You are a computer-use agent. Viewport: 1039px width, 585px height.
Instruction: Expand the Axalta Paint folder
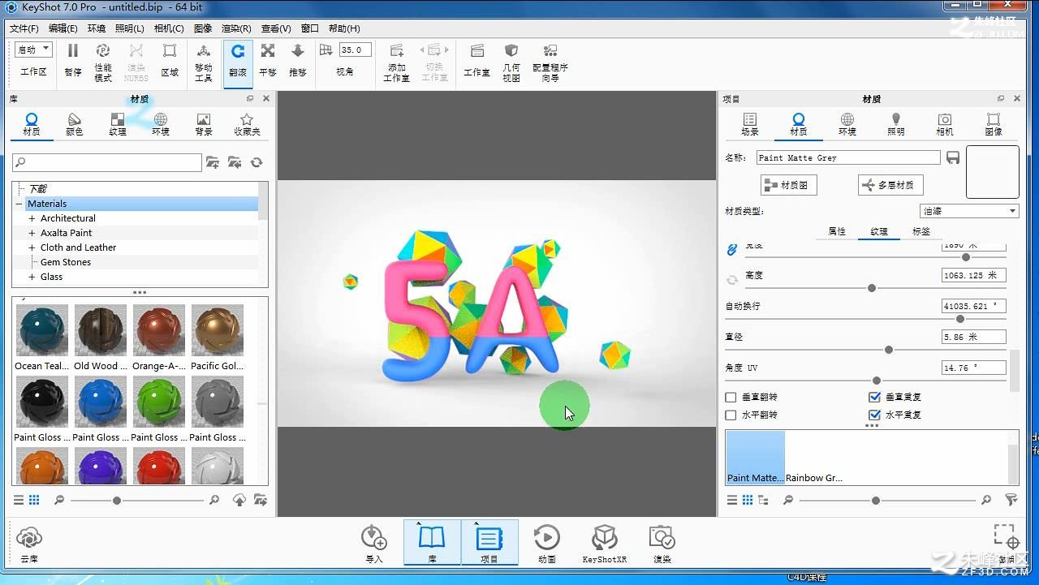(x=32, y=233)
